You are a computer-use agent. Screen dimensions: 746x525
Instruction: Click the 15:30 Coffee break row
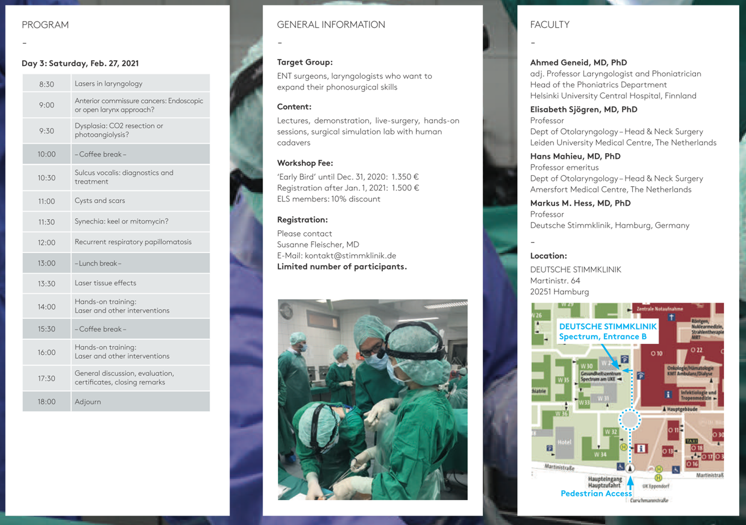(x=116, y=329)
